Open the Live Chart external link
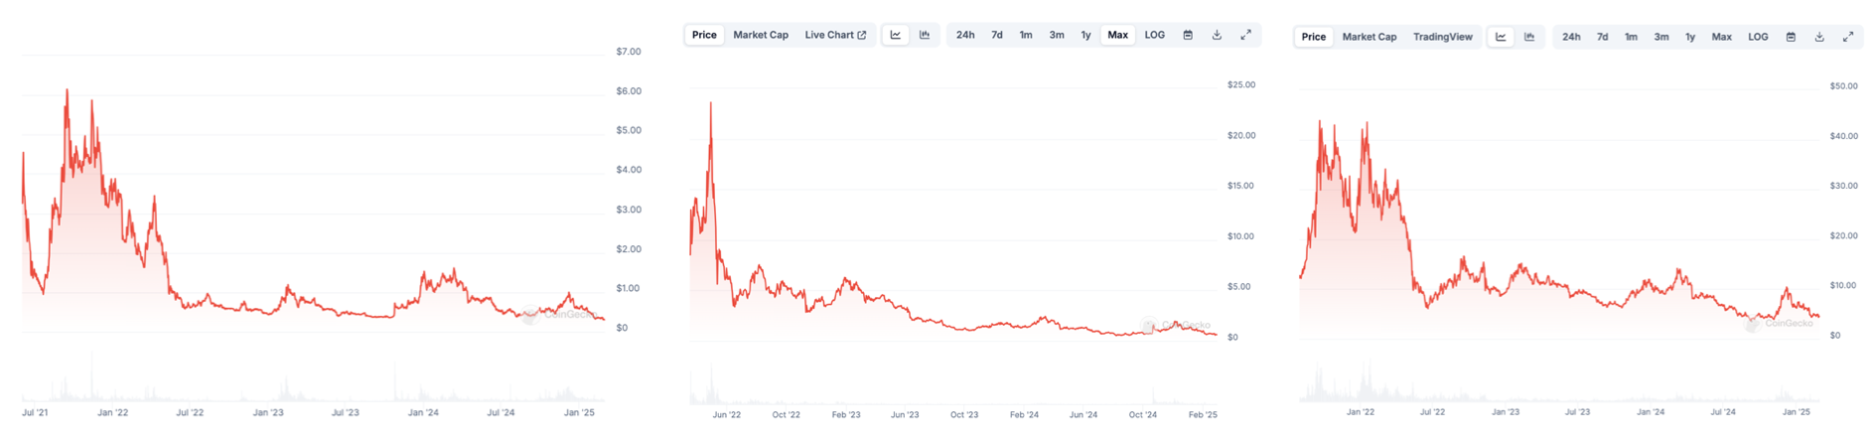Image resolution: width=1873 pixels, height=441 pixels. point(835,35)
